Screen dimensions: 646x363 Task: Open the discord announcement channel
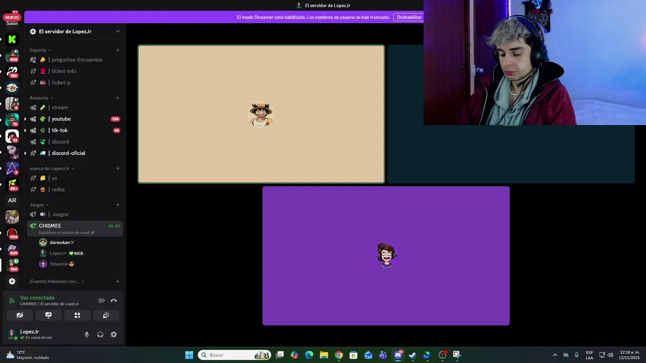[x=75, y=142]
